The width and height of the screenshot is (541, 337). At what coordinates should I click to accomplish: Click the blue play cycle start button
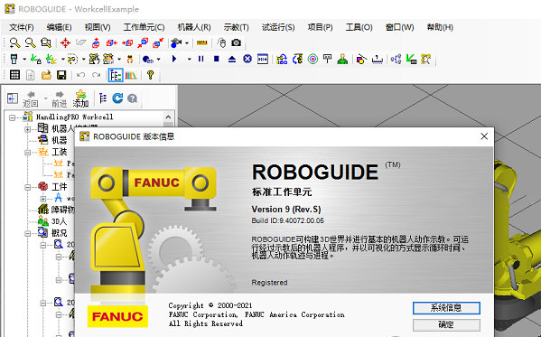[174, 59]
